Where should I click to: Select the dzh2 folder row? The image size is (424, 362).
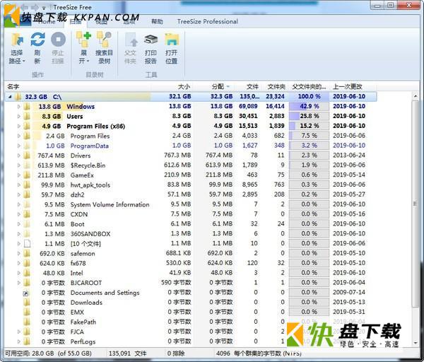click(x=192, y=194)
